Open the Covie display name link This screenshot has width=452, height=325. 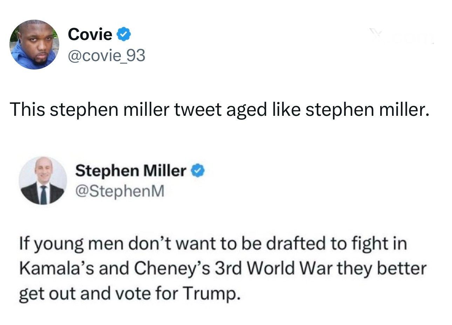[90, 34]
